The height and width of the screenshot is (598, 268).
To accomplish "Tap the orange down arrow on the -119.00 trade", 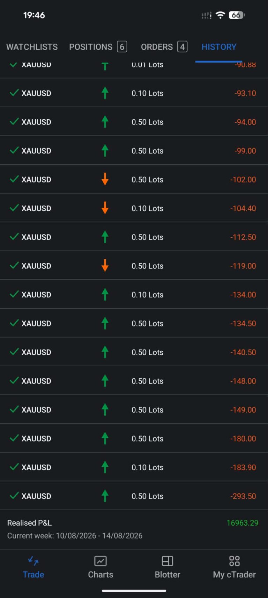I will tap(105, 266).
